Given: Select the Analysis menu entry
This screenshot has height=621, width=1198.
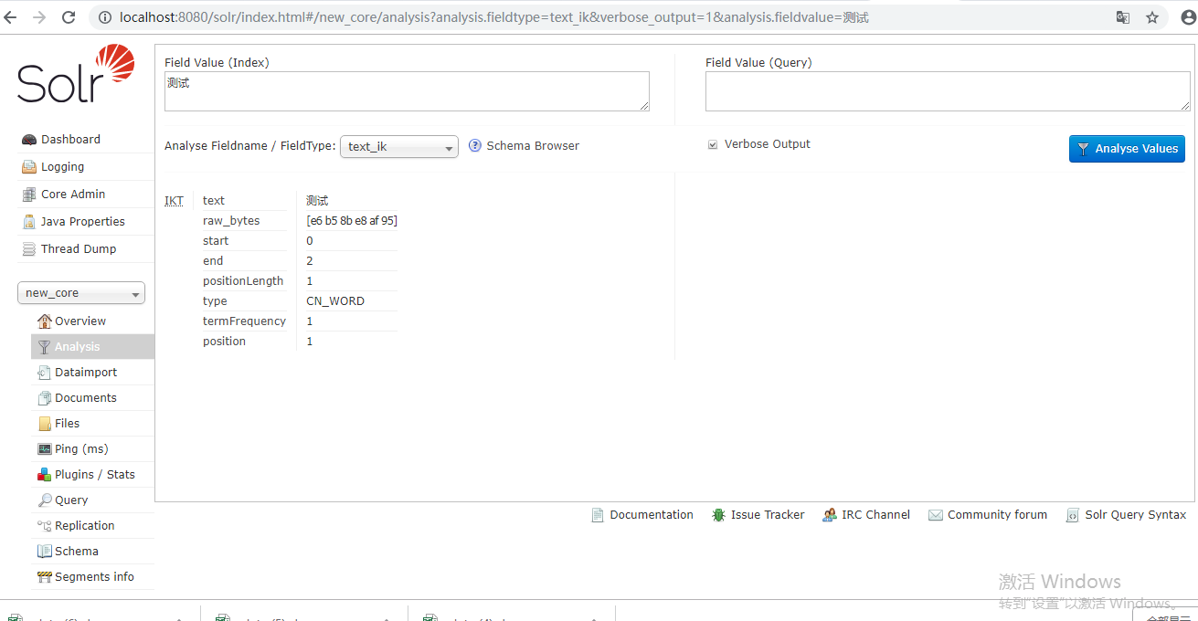Looking at the screenshot, I should [92, 347].
